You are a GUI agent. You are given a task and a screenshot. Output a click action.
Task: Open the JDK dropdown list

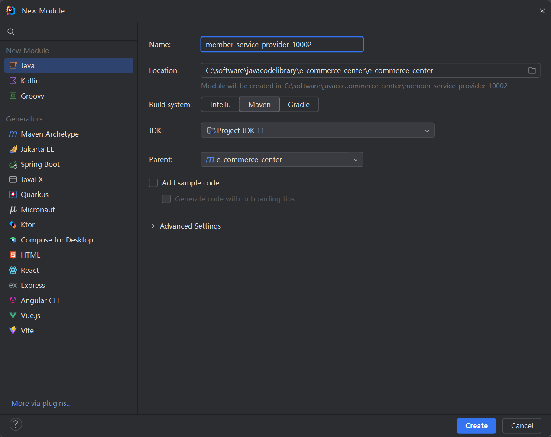coord(318,131)
